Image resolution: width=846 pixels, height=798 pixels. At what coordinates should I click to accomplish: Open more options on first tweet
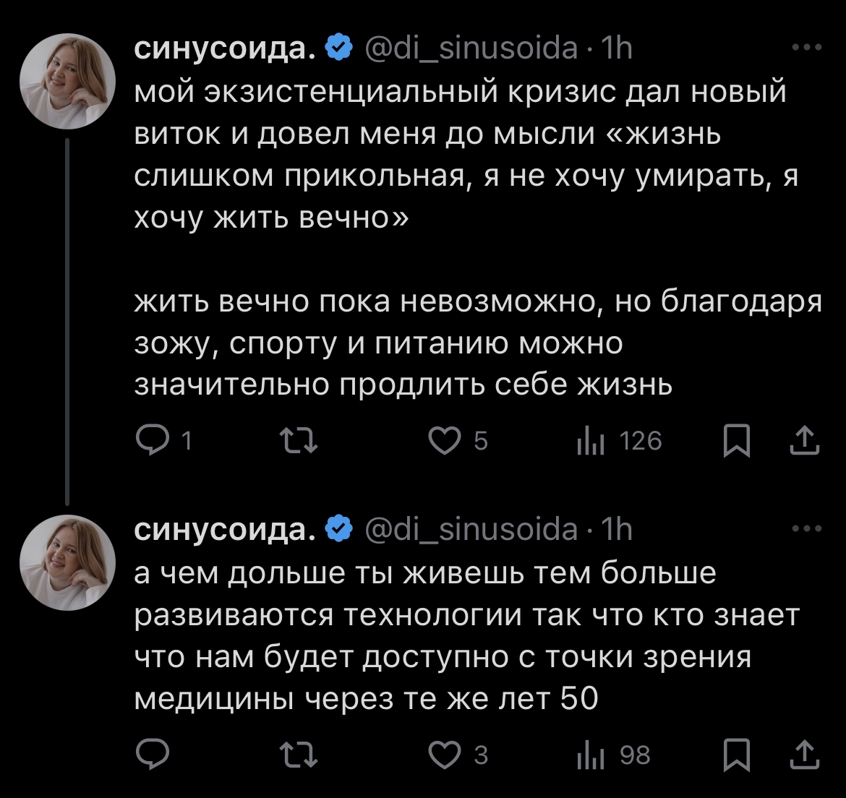[807, 48]
